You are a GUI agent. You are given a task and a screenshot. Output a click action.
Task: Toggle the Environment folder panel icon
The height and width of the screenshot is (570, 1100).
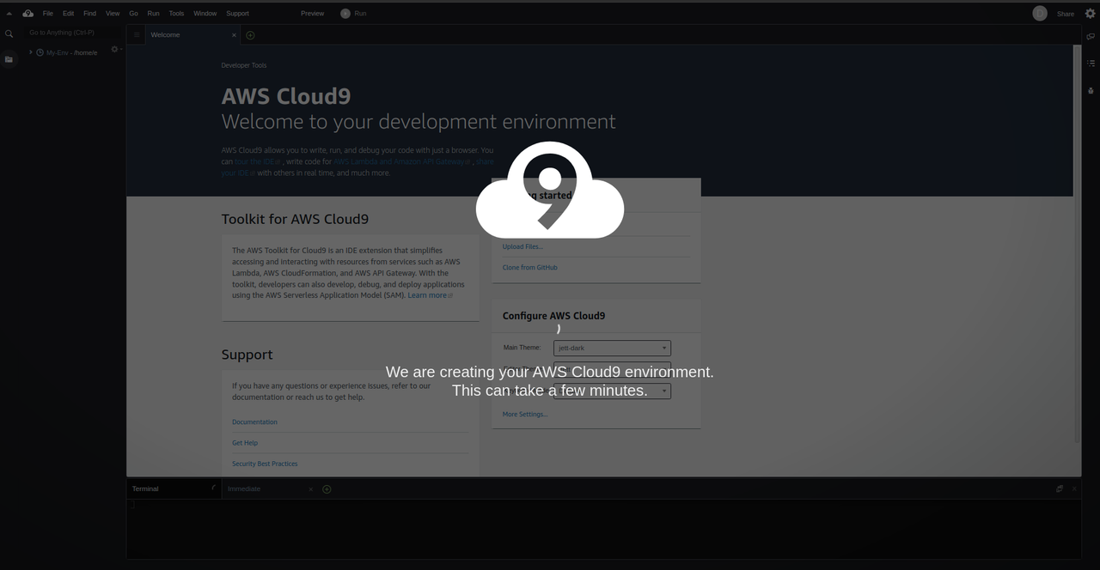tap(9, 59)
